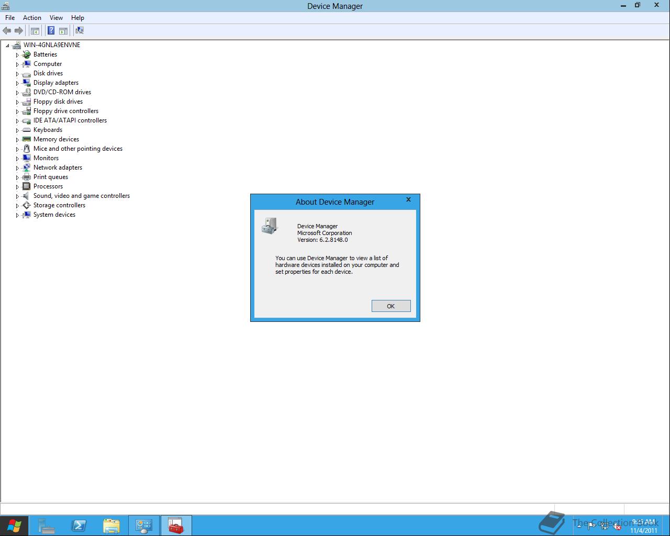Open the View menu
This screenshot has width=670, height=536.
click(x=56, y=18)
